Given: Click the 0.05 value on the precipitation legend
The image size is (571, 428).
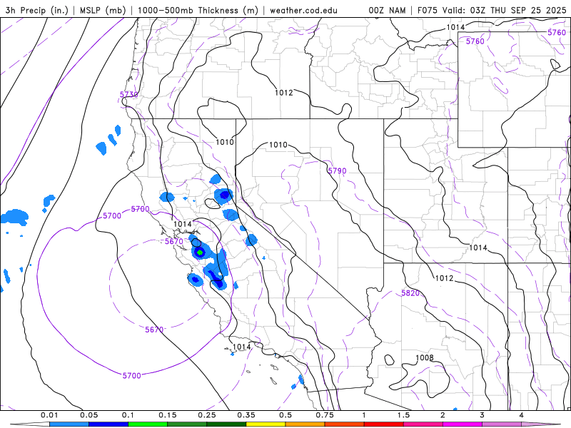Looking at the screenshot, I should click(x=89, y=415).
